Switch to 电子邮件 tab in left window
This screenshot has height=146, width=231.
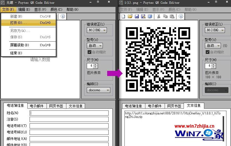pos(37,106)
